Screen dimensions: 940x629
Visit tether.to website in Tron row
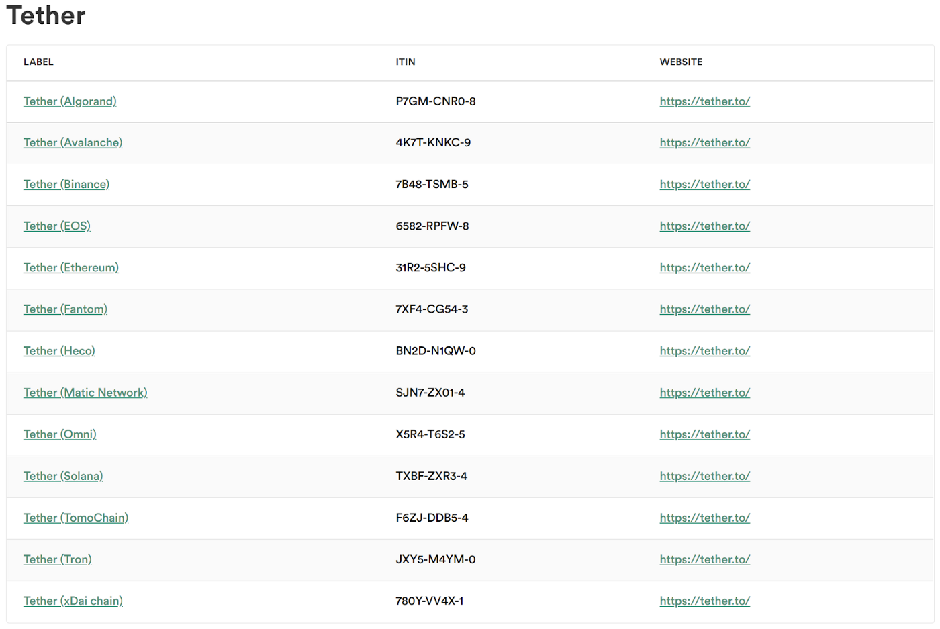705,559
